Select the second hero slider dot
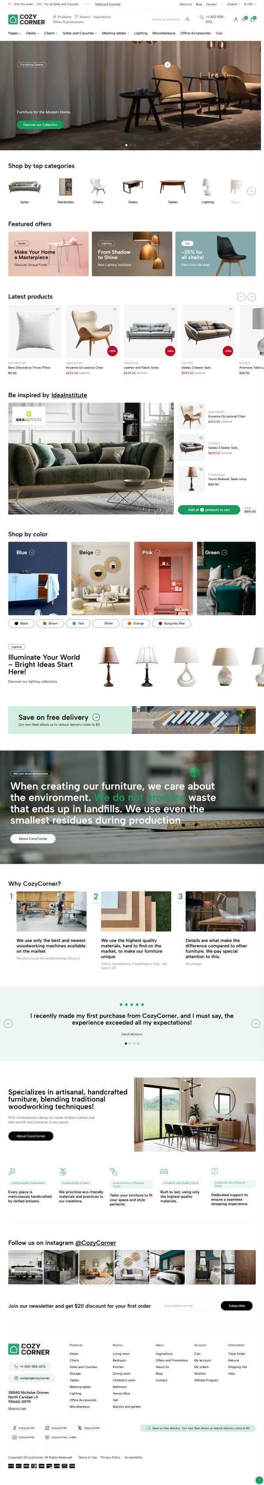 (x=131, y=145)
